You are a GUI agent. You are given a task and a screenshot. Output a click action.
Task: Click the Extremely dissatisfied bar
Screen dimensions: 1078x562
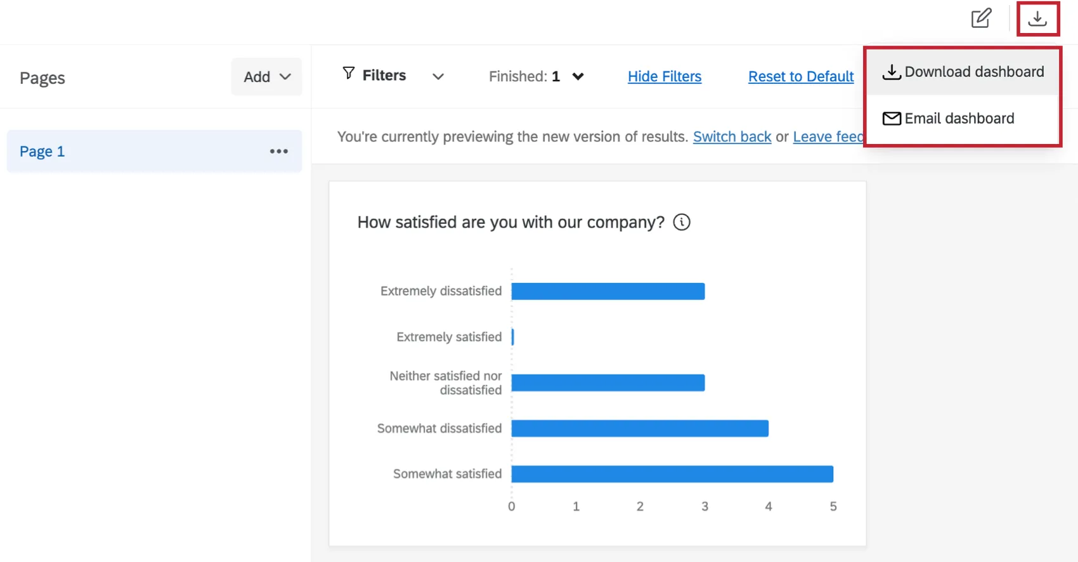(x=607, y=291)
